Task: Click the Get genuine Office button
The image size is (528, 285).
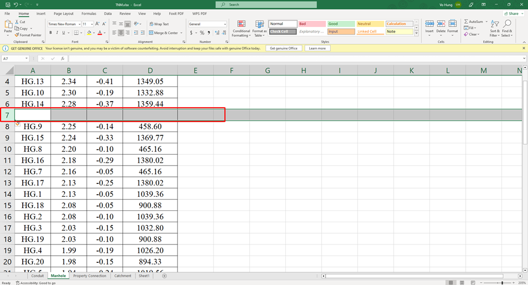Action: coord(284,48)
